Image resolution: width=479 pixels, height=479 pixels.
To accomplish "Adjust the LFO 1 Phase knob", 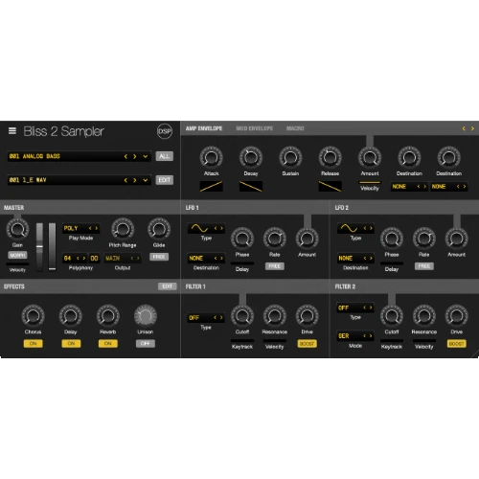I will coord(242,239).
